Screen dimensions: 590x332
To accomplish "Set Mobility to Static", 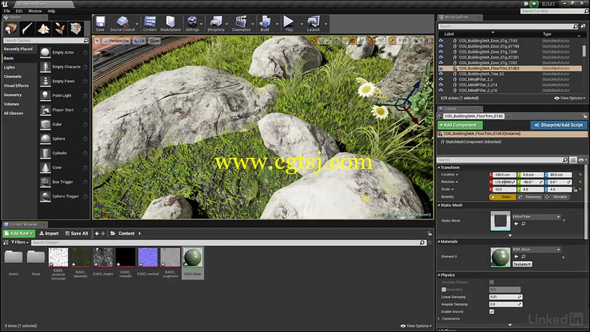I will point(503,197).
